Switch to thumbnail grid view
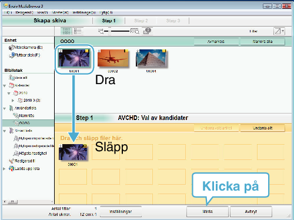Viewport: 294px width, 220px height. point(66,31)
